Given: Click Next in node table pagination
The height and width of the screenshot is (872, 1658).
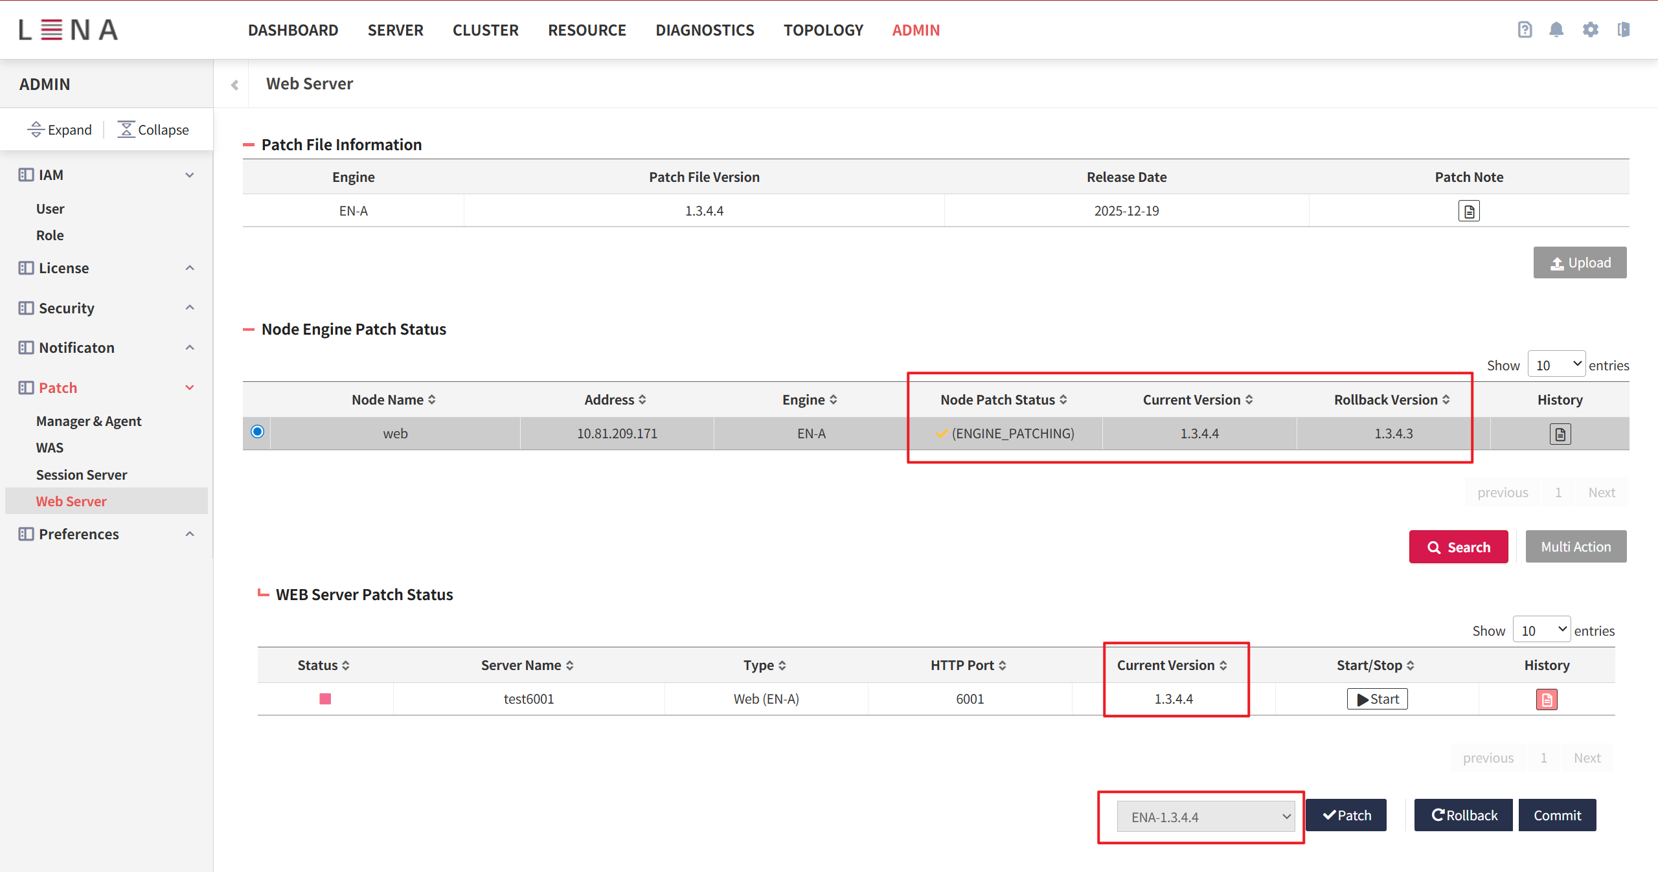Looking at the screenshot, I should (x=1602, y=493).
